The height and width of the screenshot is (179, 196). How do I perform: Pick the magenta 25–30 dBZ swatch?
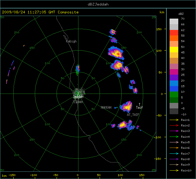click(x=174, y=72)
